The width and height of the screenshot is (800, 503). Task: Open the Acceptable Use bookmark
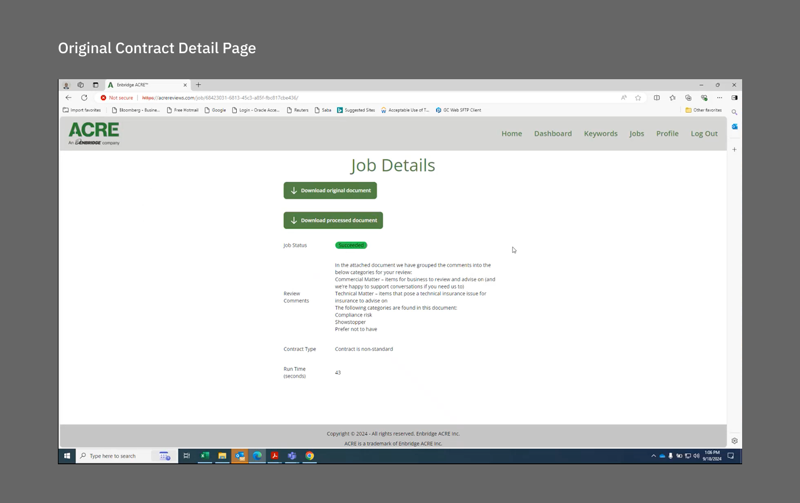pos(405,110)
